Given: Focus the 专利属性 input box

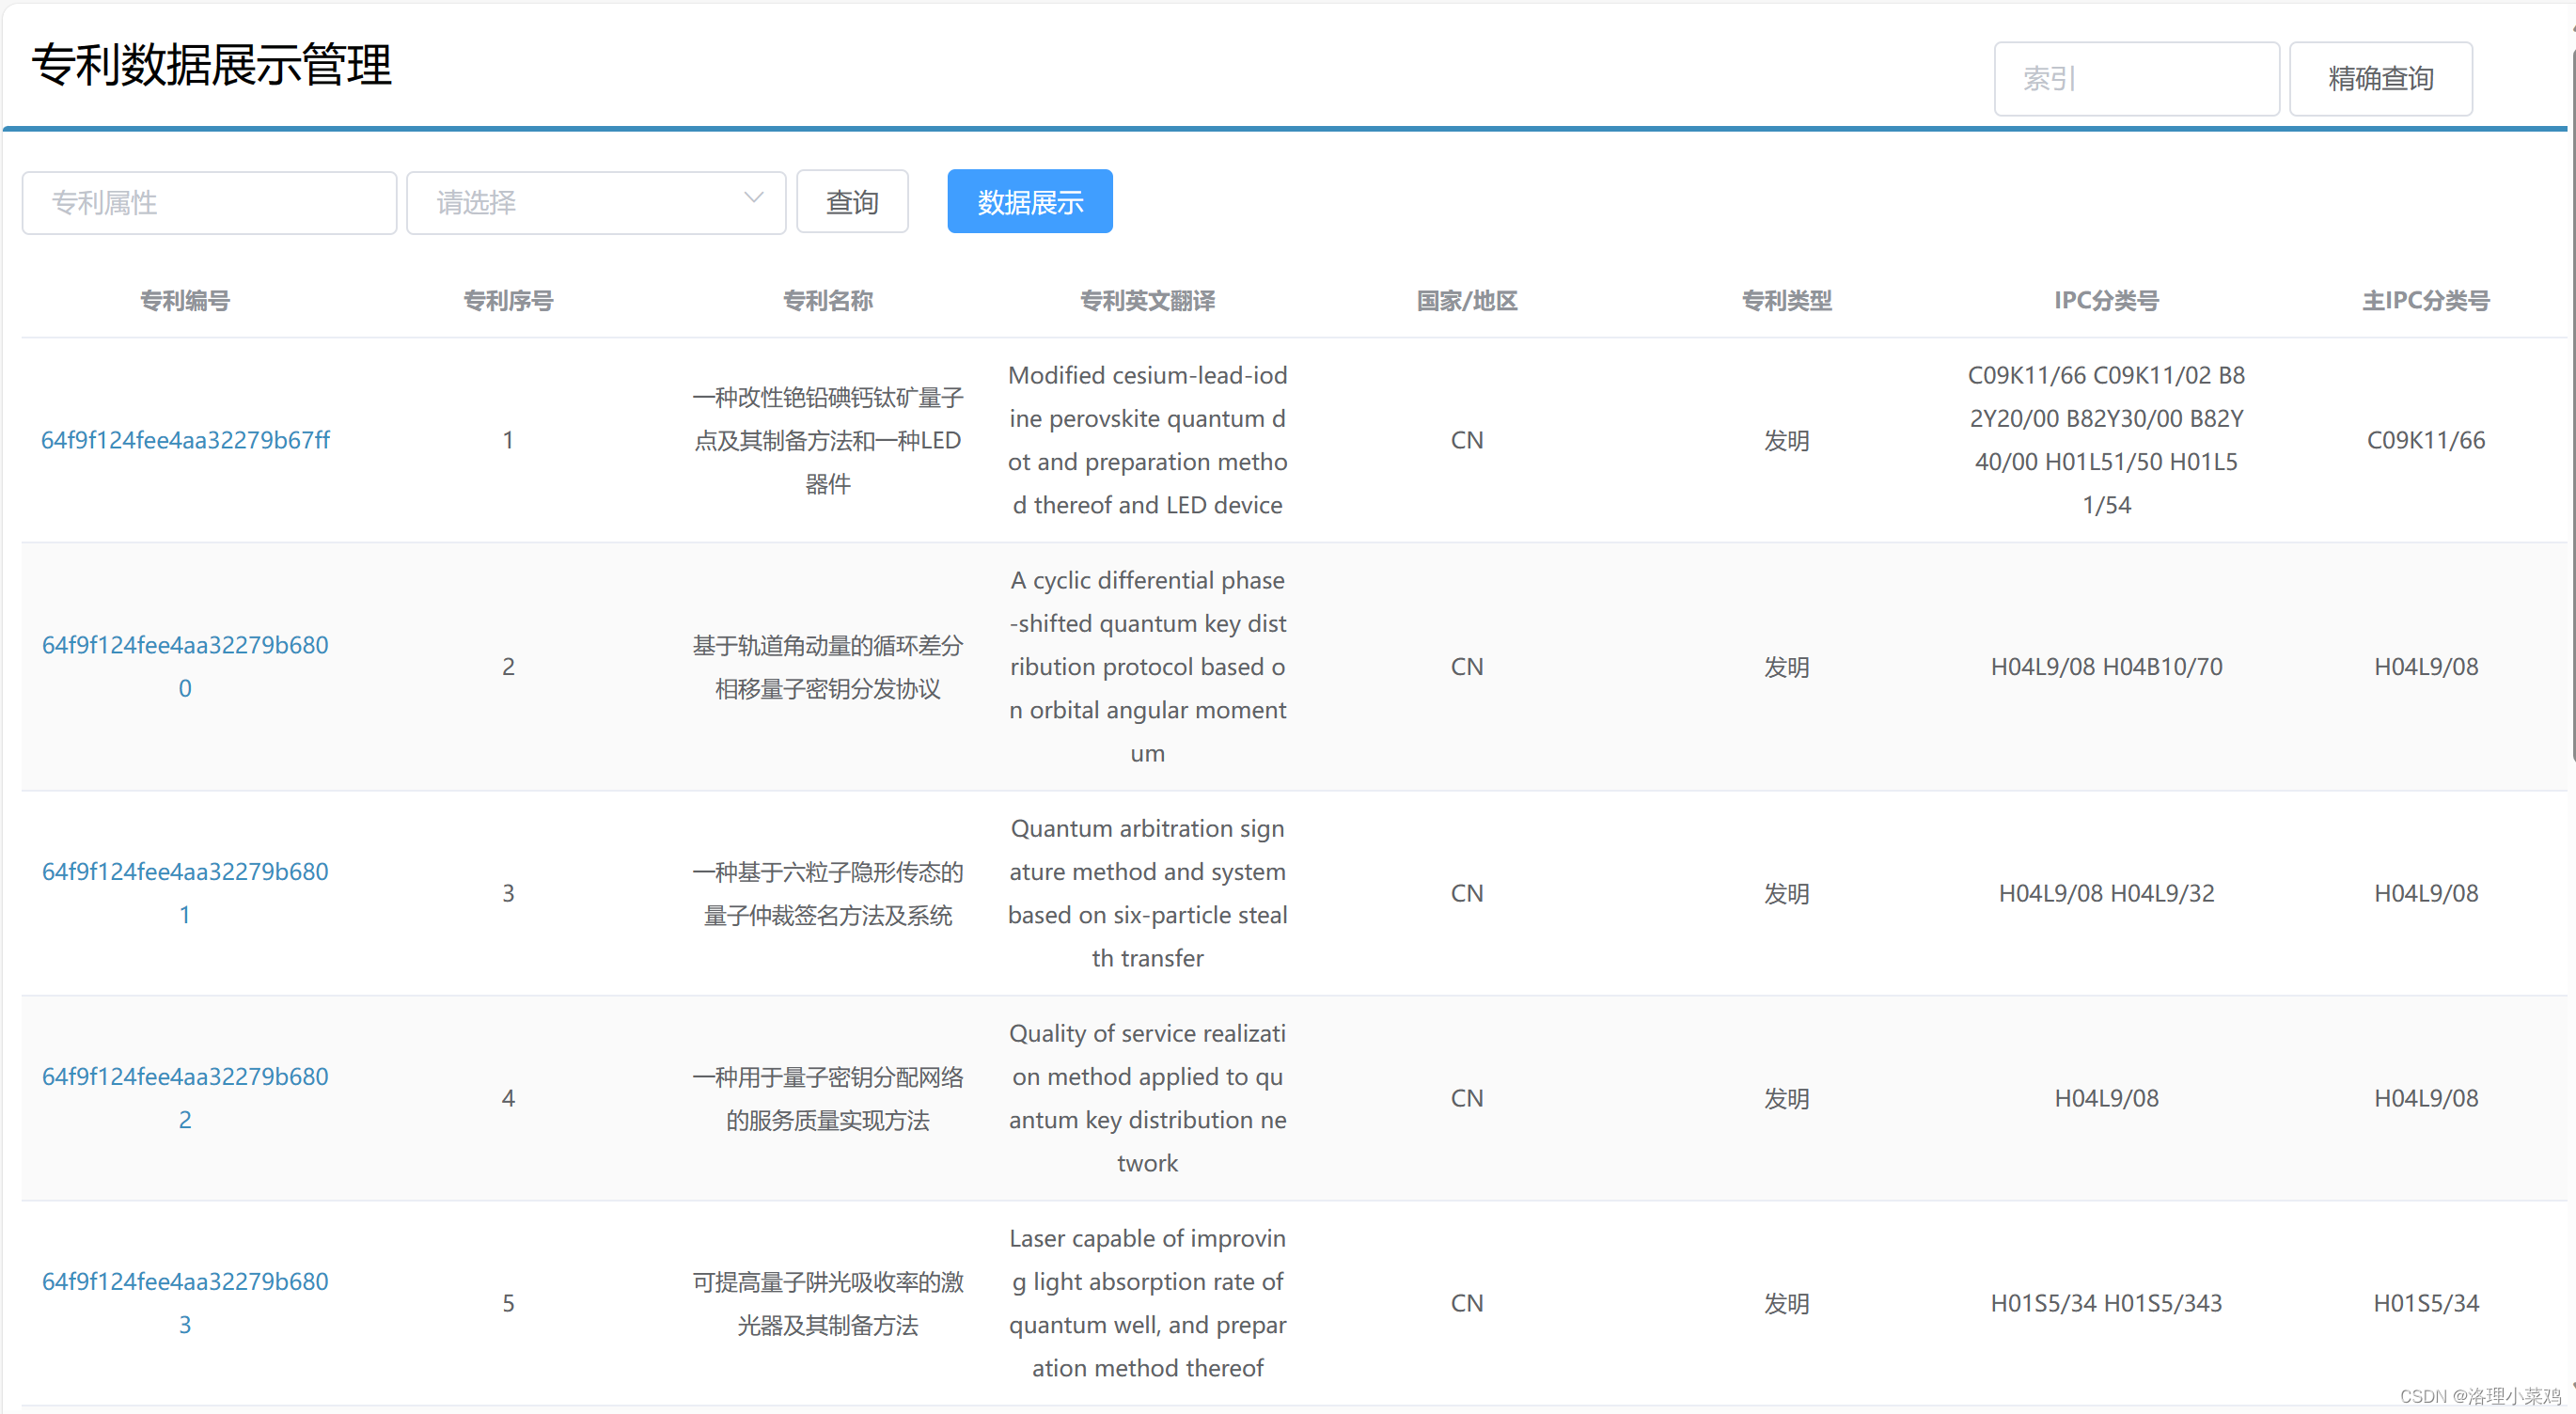Looking at the screenshot, I should click(x=209, y=203).
